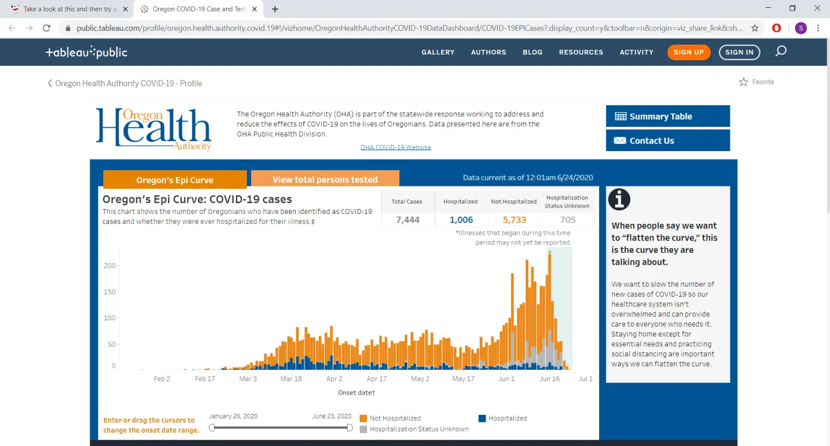Screen dimensions: 830x446
Task: Click the purple profile avatar icon
Action: tap(801, 28)
